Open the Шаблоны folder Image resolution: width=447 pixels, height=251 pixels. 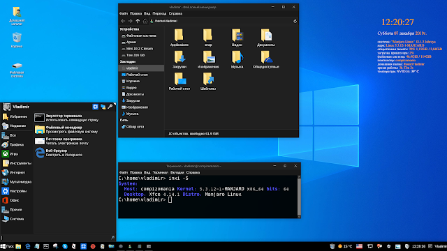(208, 81)
